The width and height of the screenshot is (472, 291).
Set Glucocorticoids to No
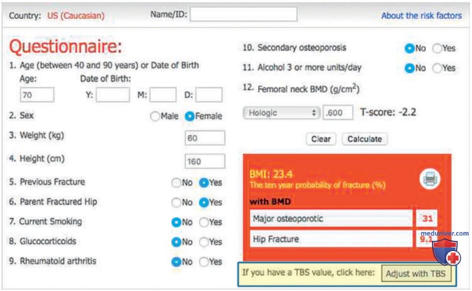pos(176,242)
